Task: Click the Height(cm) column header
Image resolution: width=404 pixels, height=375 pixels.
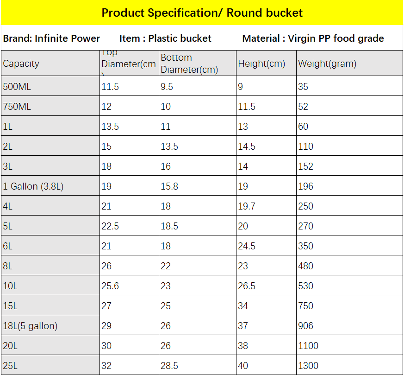Action: 266,63
